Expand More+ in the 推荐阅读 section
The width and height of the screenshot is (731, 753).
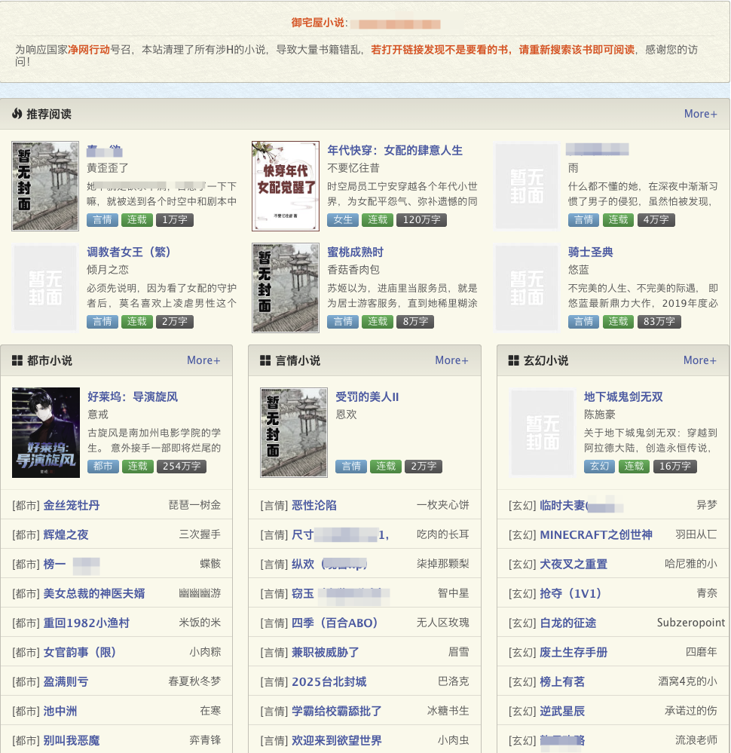(x=700, y=114)
